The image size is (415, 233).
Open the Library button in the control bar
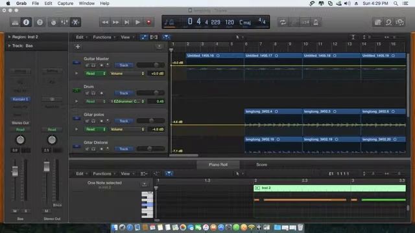[x=15, y=23]
